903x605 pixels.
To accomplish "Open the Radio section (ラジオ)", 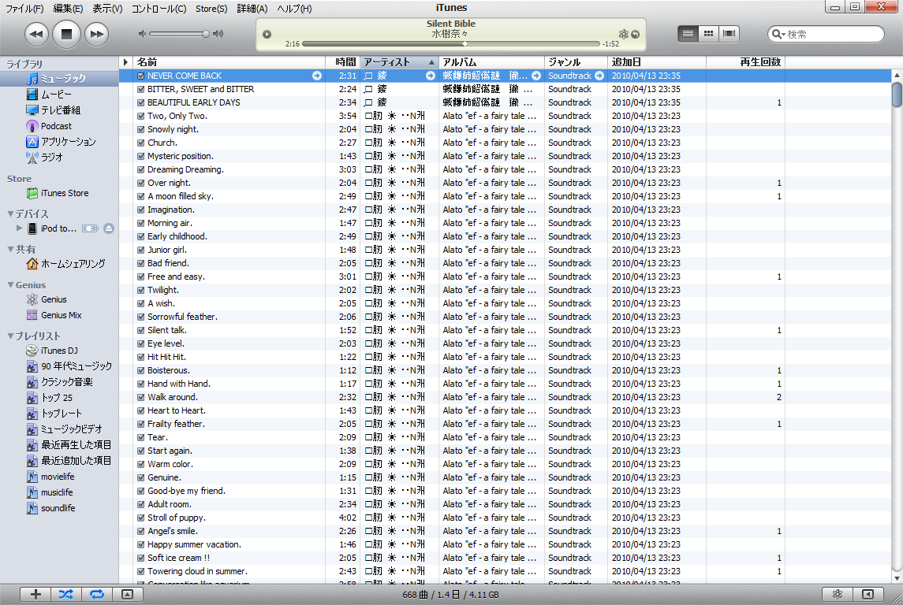I will pos(51,157).
